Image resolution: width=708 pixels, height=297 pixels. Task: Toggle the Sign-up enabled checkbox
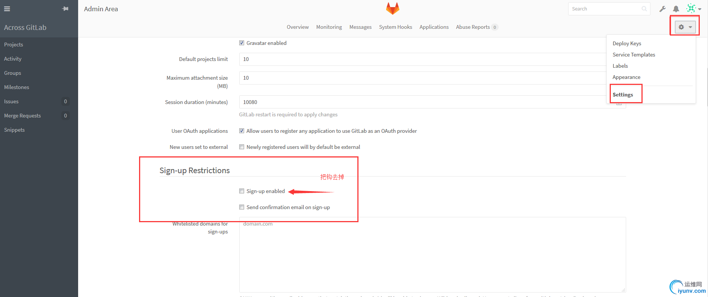[x=241, y=191]
